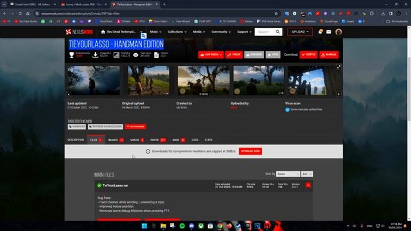Open the Community menu
Image resolution: width=411 pixels, height=231 pixels.
point(221,31)
